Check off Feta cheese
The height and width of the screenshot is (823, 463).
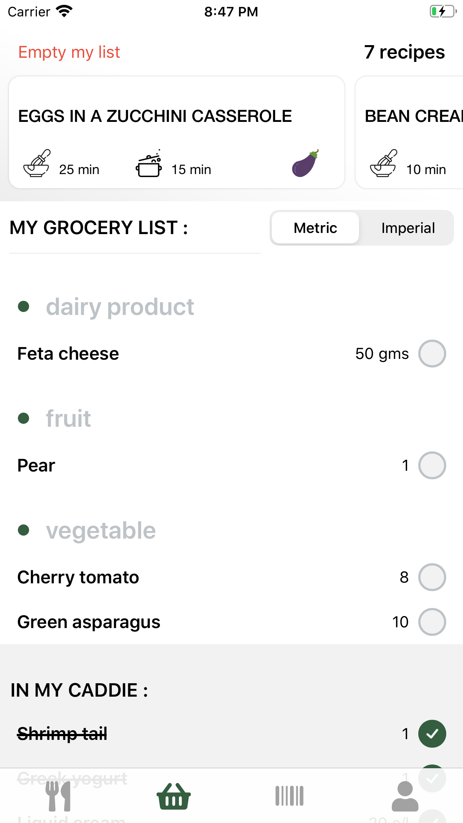click(x=432, y=353)
